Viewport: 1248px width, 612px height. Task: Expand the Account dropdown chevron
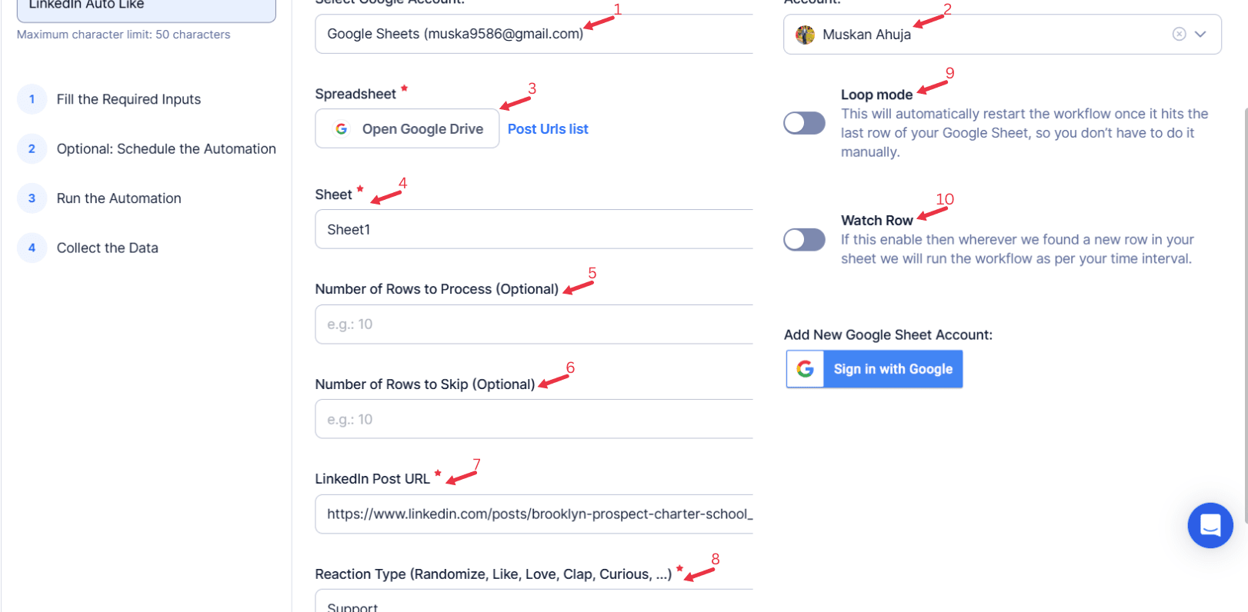pyautogui.click(x=1200, y=34)
